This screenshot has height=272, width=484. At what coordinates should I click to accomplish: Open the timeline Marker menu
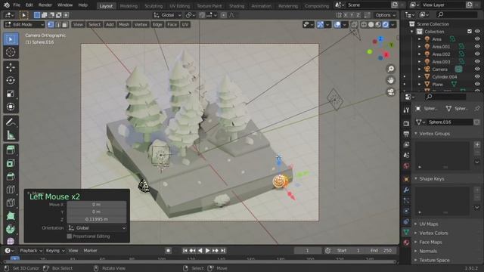[x=91, y=251]
